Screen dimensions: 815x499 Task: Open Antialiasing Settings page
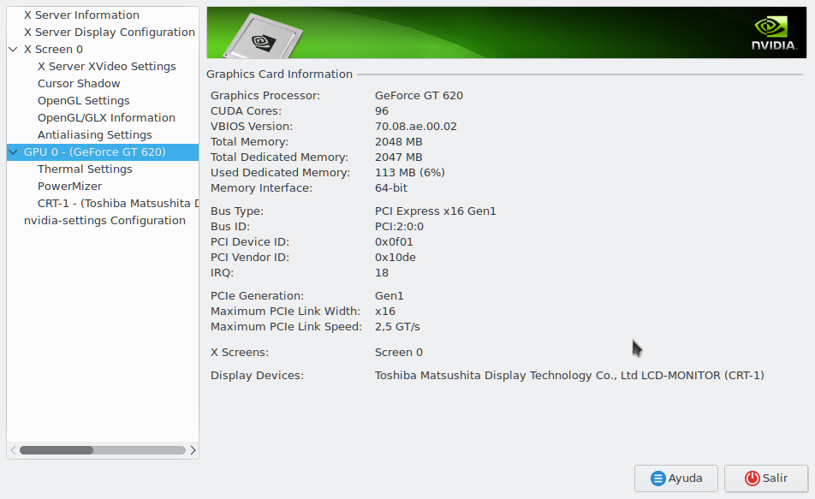pos(94,135)
